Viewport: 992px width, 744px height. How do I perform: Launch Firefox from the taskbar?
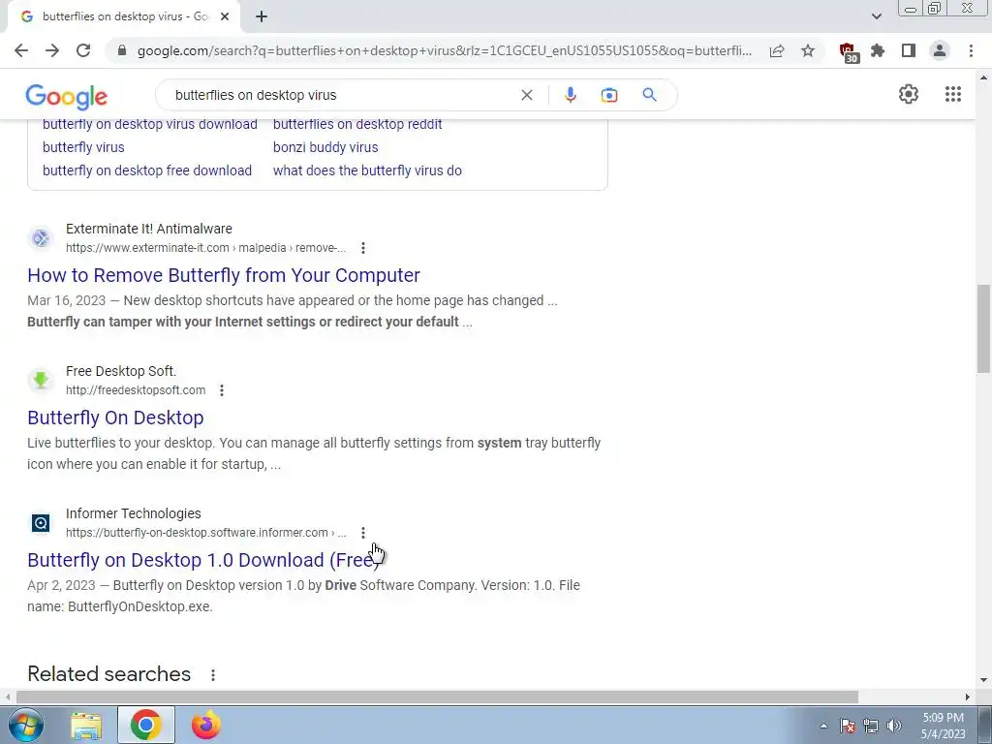coord(205,726)
